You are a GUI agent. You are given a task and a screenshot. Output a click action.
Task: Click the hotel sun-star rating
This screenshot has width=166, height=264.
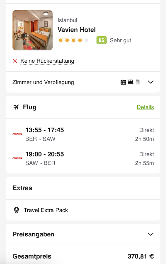[73, 40]
